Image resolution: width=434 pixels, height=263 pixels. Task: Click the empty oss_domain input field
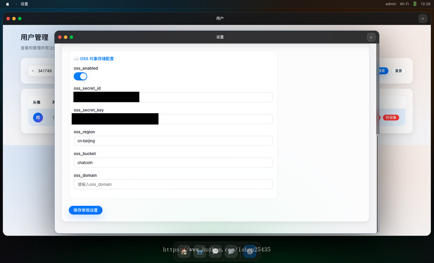(173, 184)
